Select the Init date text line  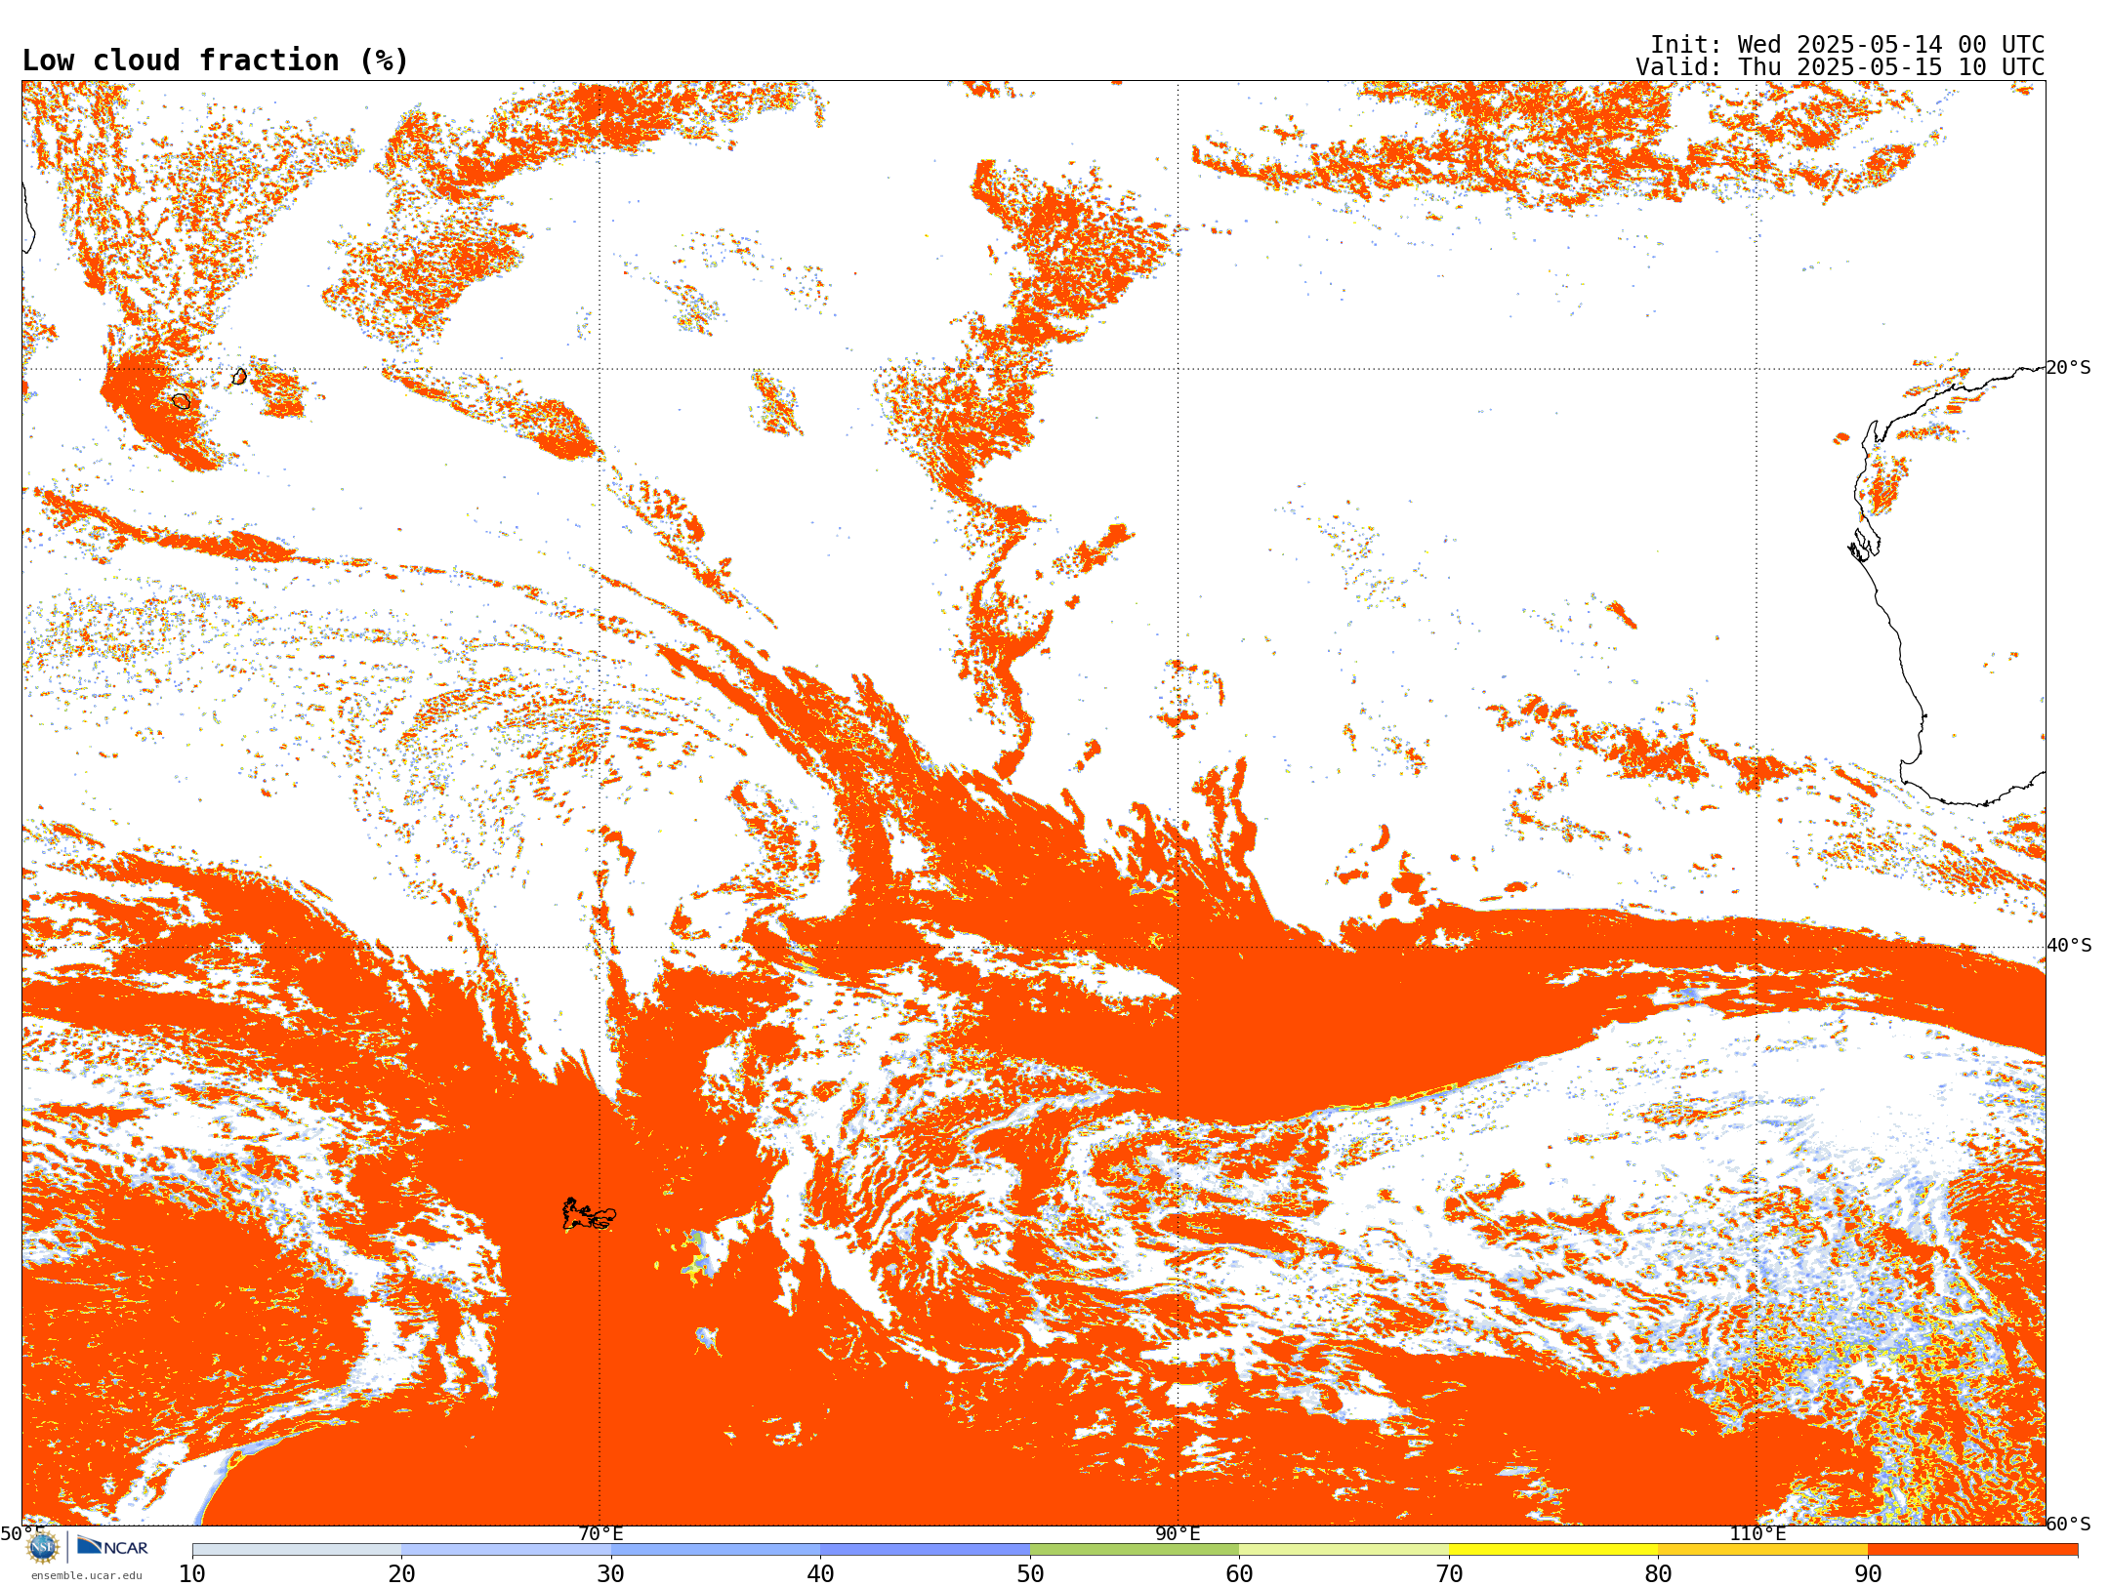[1846, 45]
